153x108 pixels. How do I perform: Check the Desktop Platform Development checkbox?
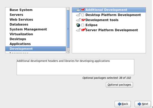point(83,15)
